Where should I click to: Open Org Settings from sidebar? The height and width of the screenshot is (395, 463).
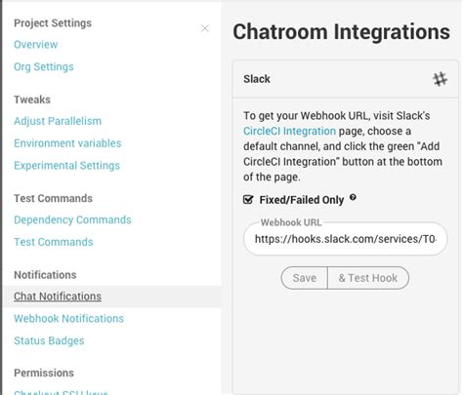point(44,66)
